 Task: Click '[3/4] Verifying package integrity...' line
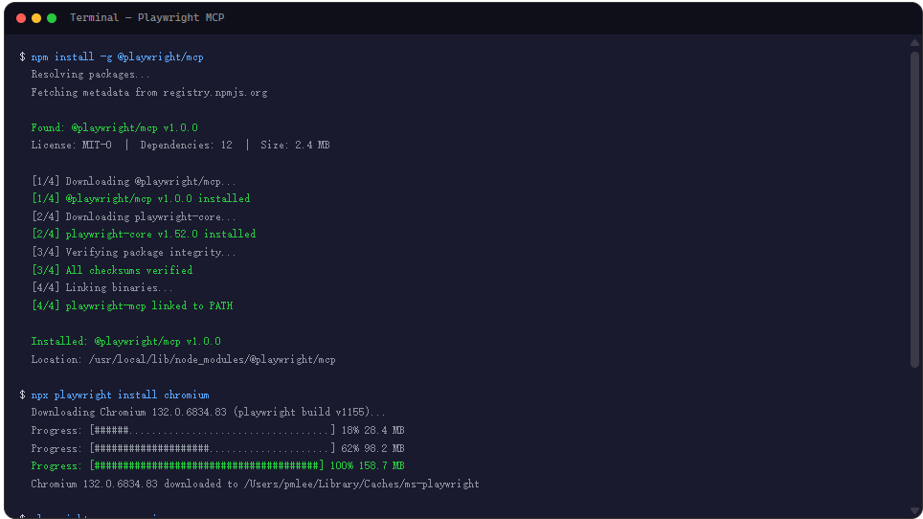[134, 253]
